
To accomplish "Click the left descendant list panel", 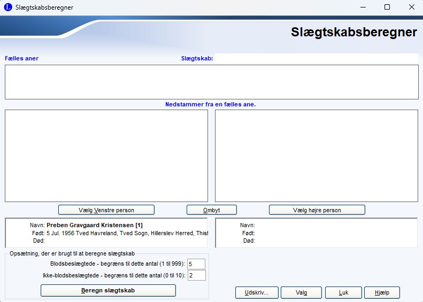I will tap(106, 155).
